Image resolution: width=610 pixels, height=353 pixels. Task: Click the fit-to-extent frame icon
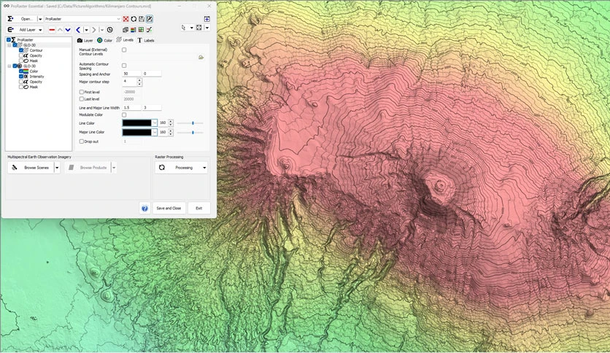tap(199, 28)
